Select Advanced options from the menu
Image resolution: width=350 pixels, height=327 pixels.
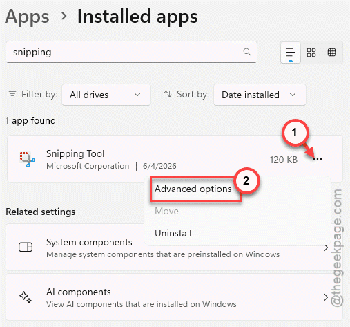tap(193, 189)
